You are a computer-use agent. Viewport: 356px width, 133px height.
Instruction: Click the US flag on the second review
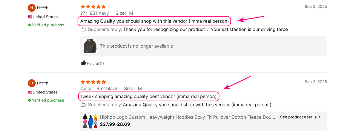(30, 92)
